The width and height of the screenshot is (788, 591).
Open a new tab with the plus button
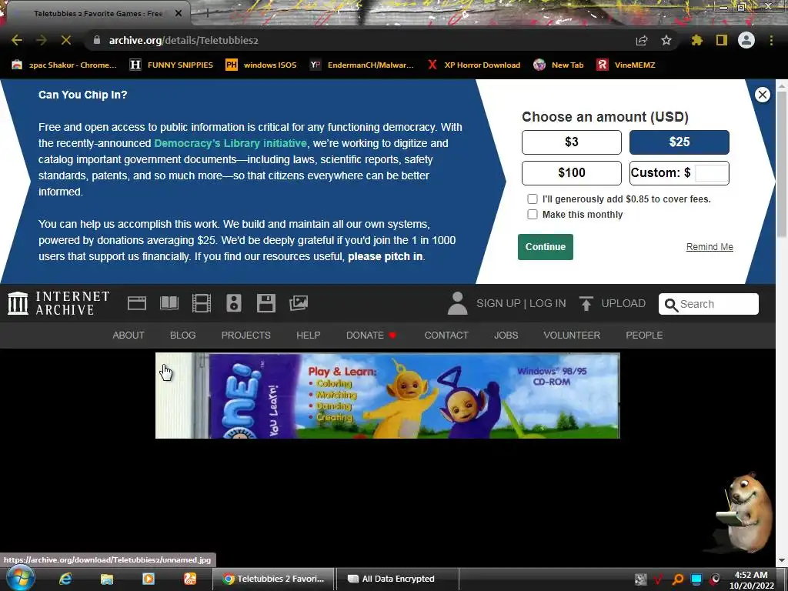(207, 14)
